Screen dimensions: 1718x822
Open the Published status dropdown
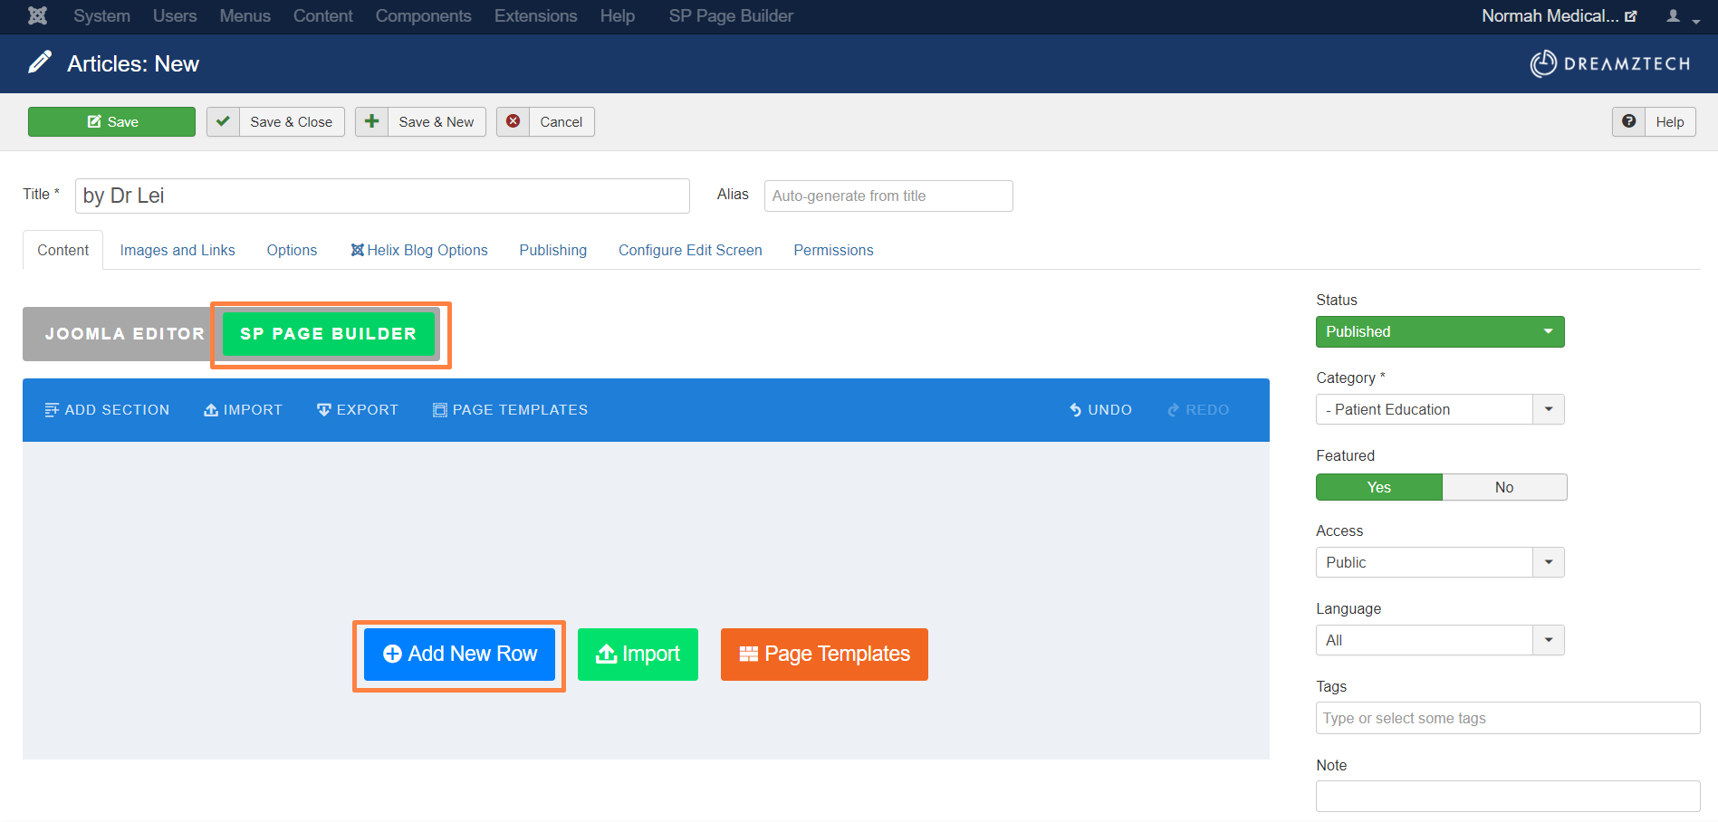1440,331
